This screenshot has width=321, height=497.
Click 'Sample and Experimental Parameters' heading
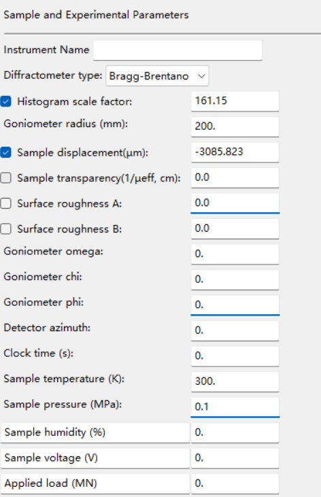tap(96, 15)
